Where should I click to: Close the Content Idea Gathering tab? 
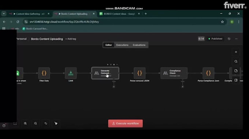49,14
